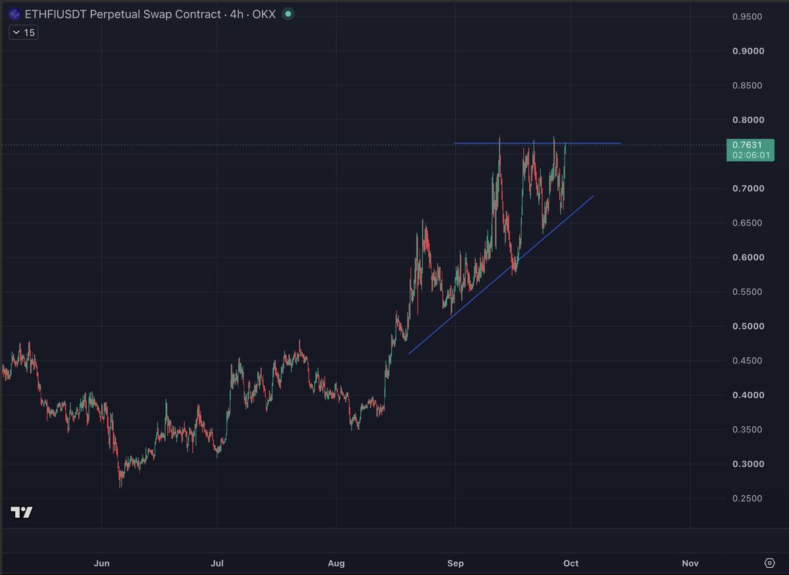Click the 0.4000 price axis label
The image size is (789, 575).
(x=748, y=395)
